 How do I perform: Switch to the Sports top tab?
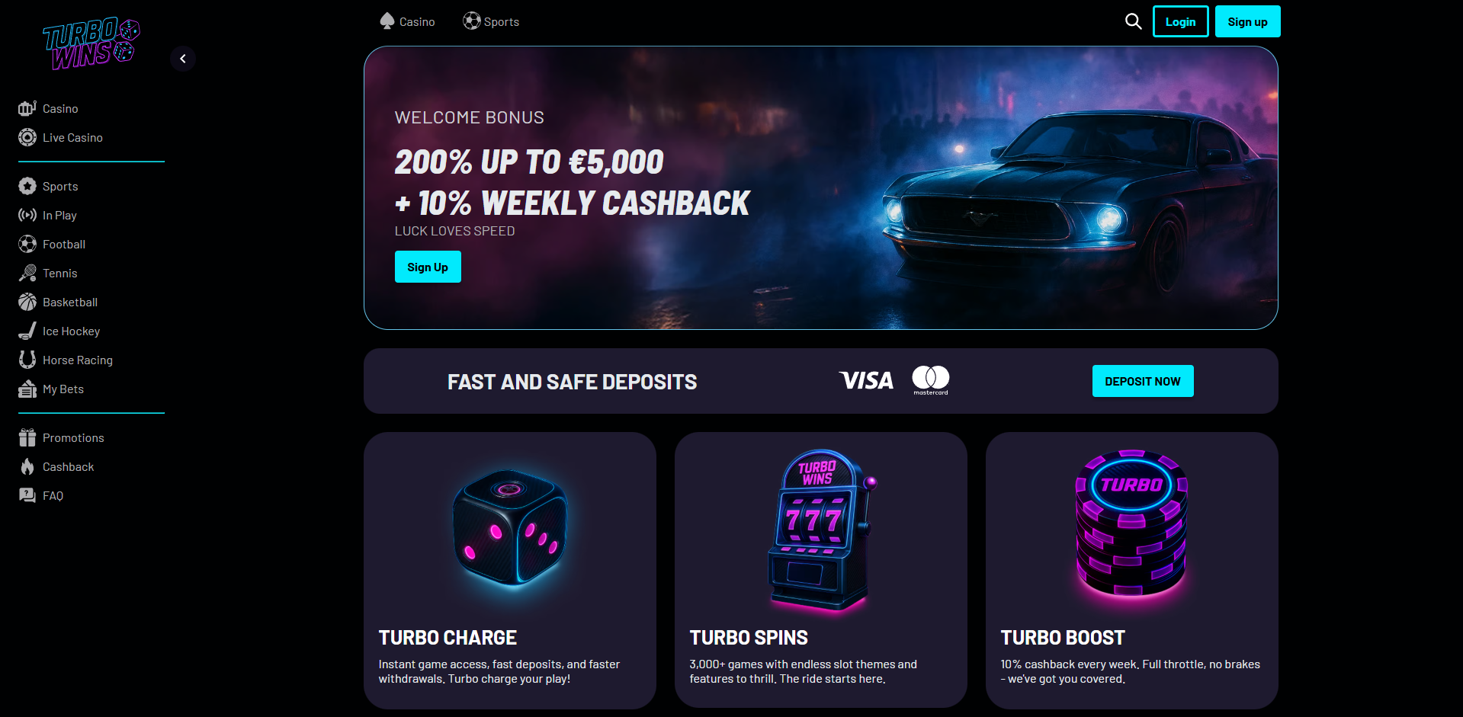tap(491, 21)
